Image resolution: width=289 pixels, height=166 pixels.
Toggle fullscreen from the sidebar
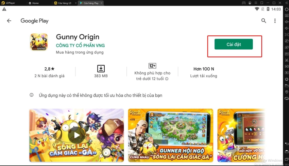pyautogui.click(x=287, y=34)
